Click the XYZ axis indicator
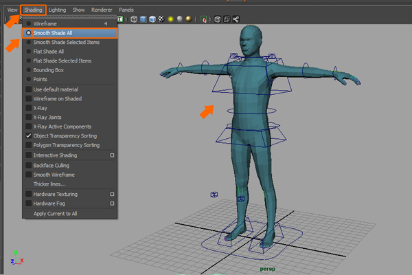The height and width of the screenshot is (275, 412). [x=16, y=258]
